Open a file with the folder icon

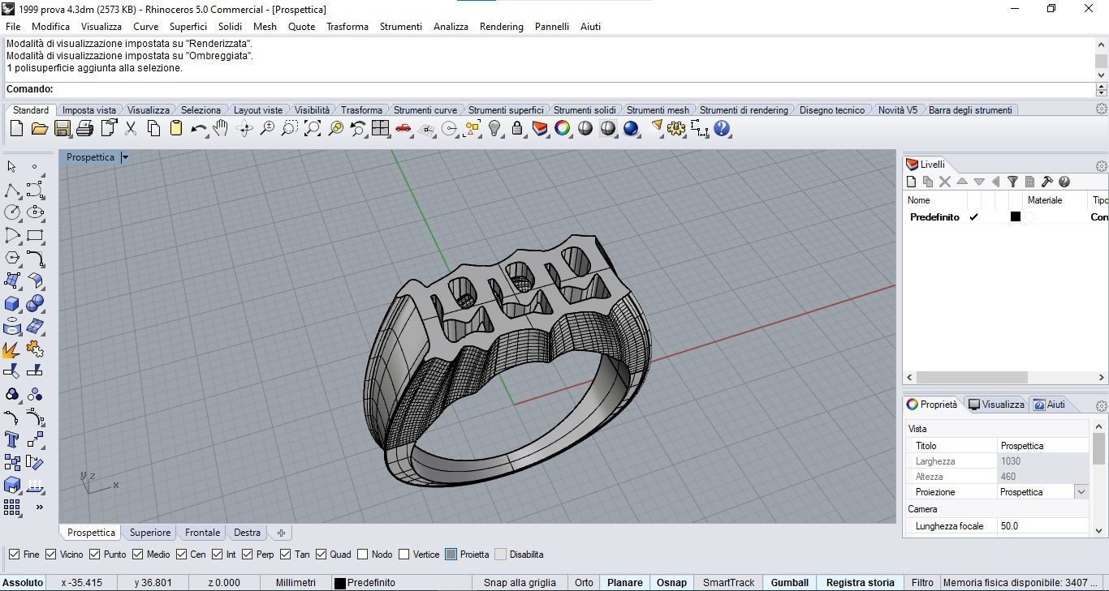(39, 128)
